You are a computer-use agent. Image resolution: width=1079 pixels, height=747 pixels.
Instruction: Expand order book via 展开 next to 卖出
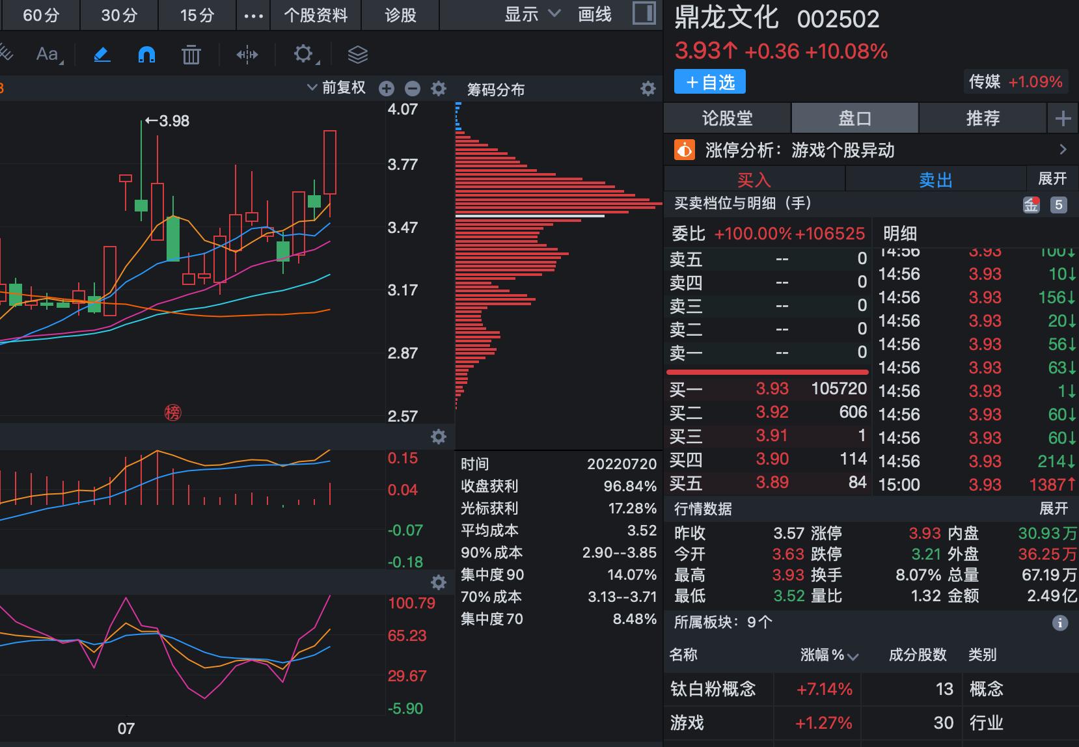[x=1052, y=178]
